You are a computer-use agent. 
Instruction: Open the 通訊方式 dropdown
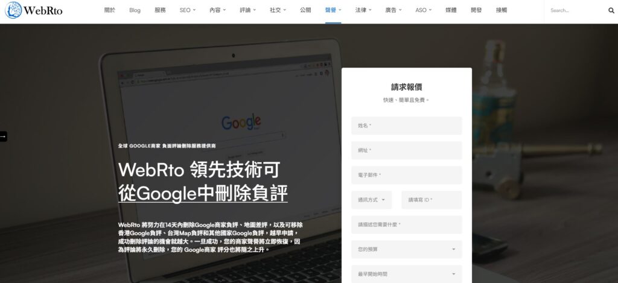pyautogui.click(x=372, y=200)
